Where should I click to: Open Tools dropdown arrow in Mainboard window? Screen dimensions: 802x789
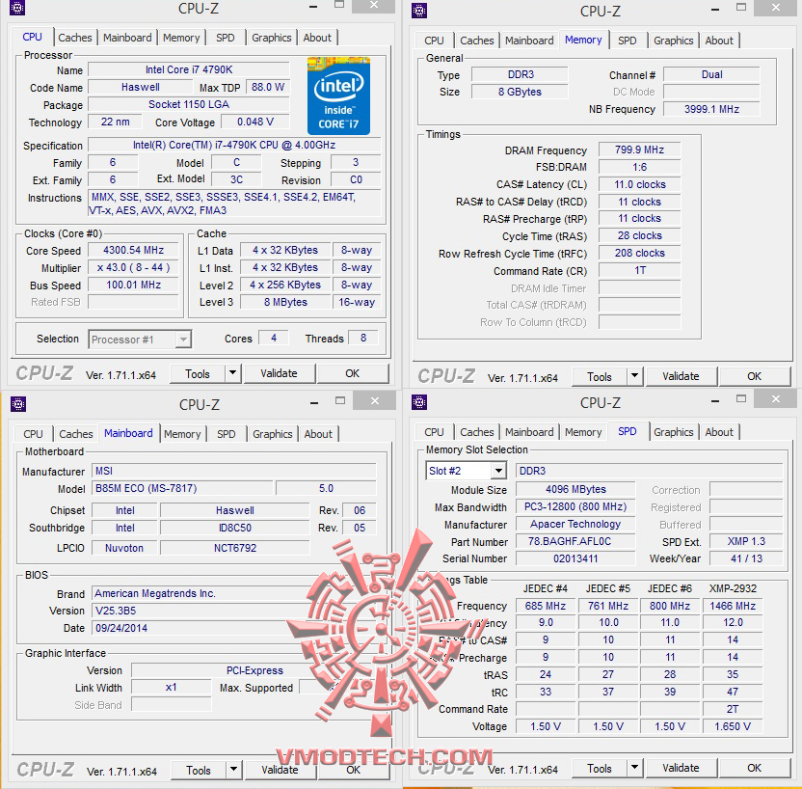[233, 769]
